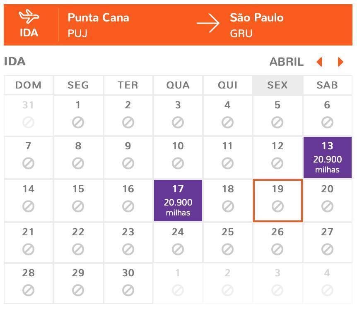Click unavailable icon under April 14

tap(28, 206)
